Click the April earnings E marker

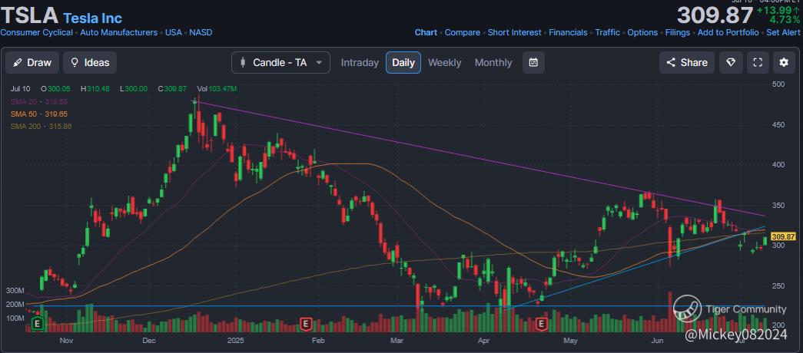point(542,323)
